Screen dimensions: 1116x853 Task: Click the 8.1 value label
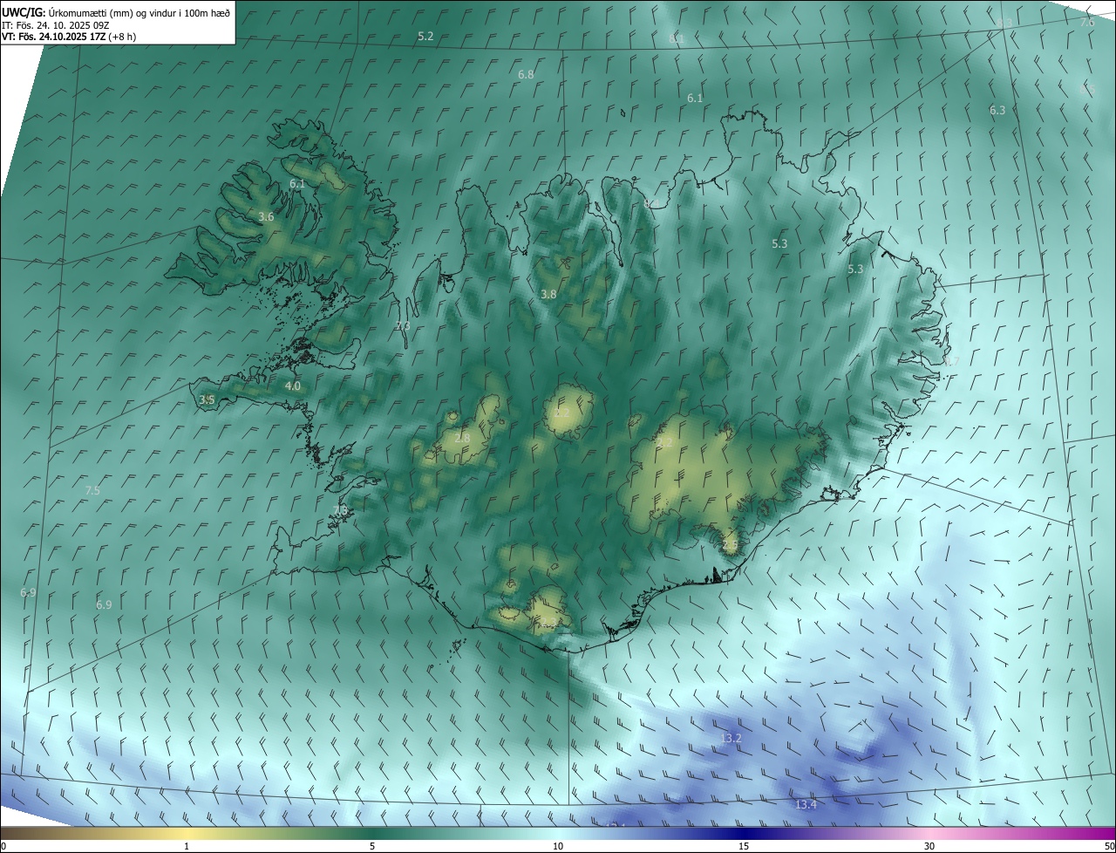677,39
